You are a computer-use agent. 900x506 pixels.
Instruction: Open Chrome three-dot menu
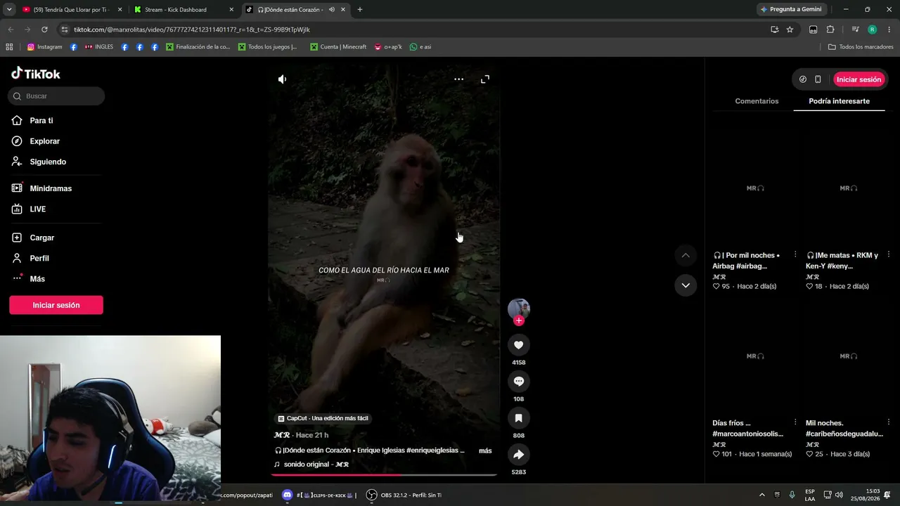coord(889,30)
